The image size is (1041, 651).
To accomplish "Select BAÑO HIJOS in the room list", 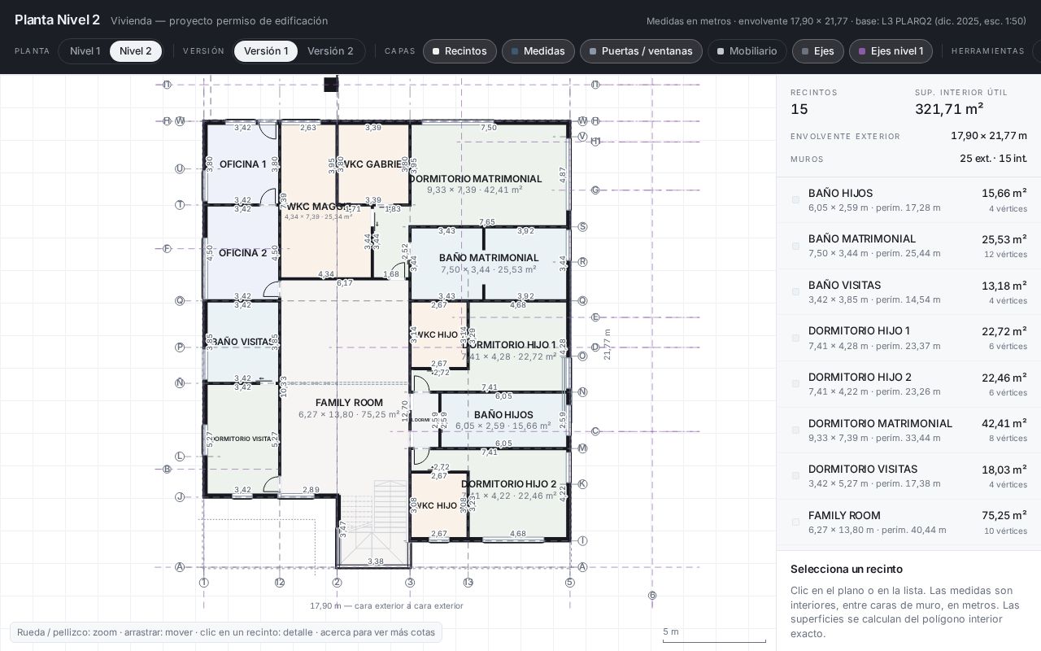I will click(908, 200).
